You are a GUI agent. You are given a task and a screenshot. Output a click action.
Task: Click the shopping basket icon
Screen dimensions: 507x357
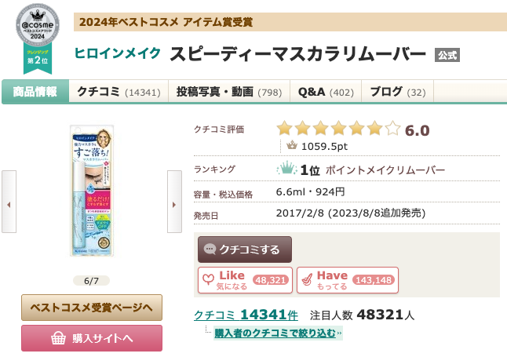point(57,338)
